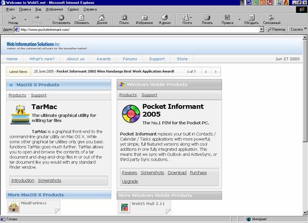
Task: Click the Handango award news headline
Action: coord(115,71)
